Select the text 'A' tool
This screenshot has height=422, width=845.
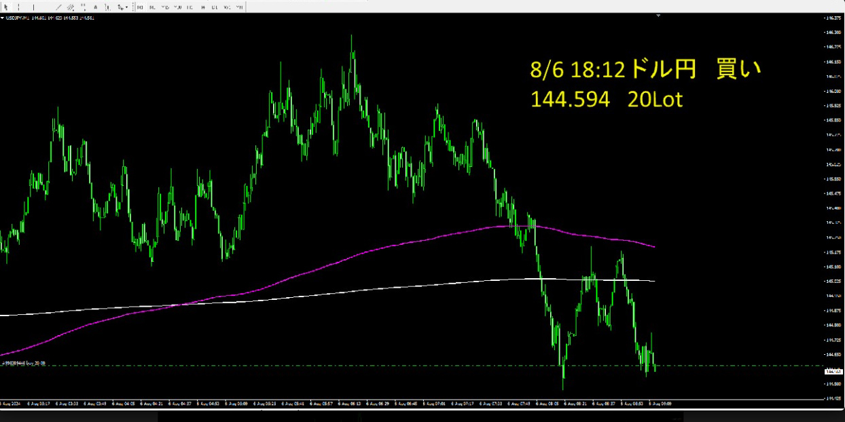95,7
